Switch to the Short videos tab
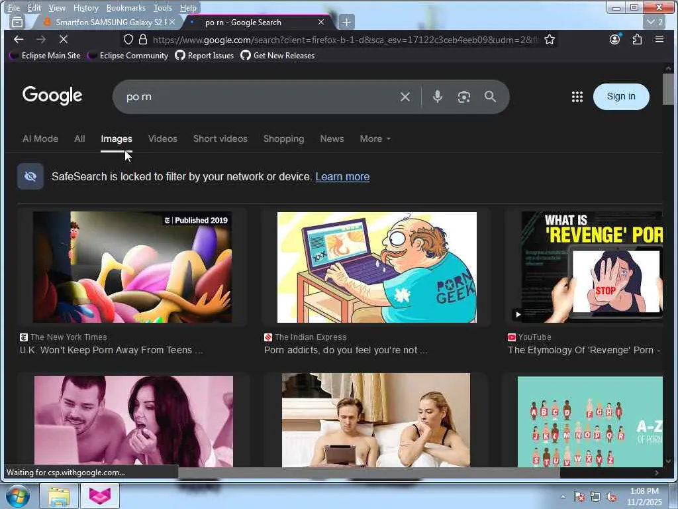The width and height of the screenshot is (678, 509). coord(220,139)
